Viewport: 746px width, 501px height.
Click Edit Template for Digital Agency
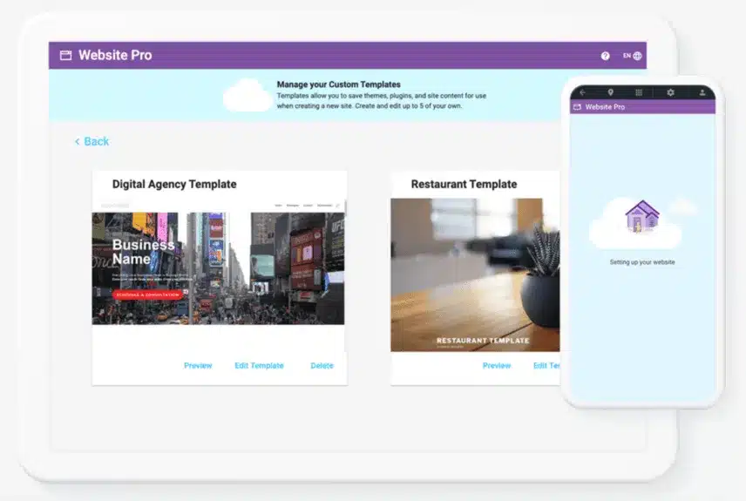(x=259, y=366)
